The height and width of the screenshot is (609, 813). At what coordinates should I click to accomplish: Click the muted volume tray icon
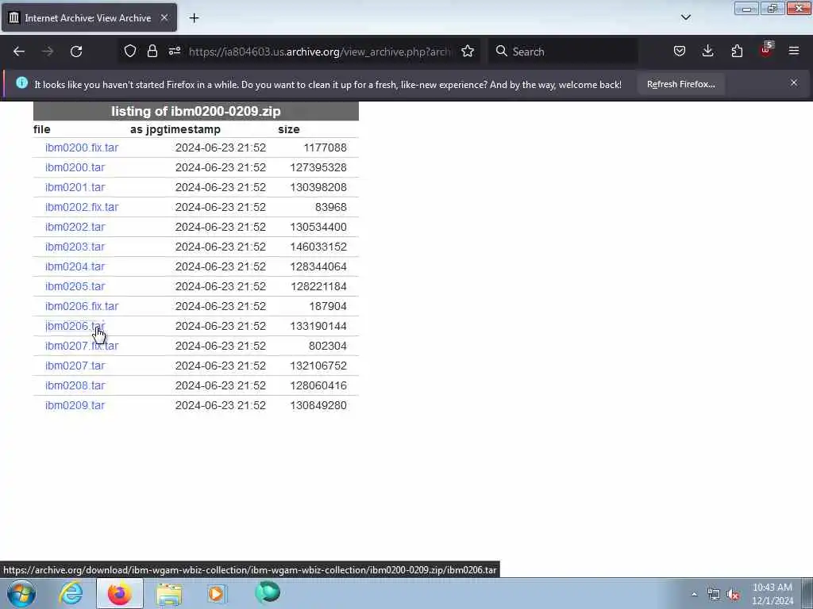tap(733, 595)
